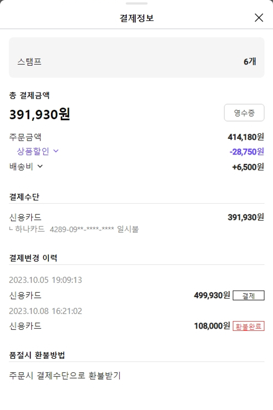Click the 결제 status badge
This screenshot has height=410, width=273.
point(249,295)
